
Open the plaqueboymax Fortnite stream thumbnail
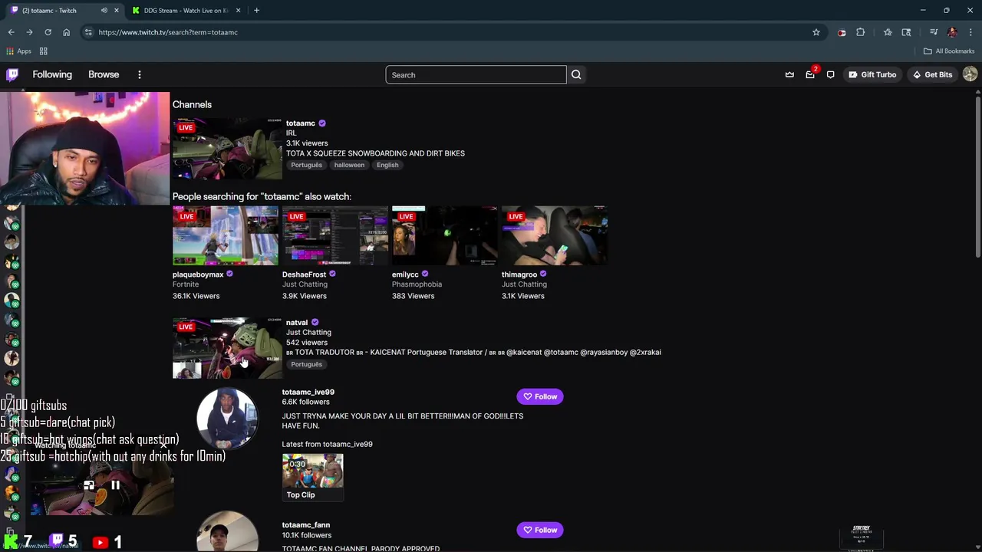[x=226, y=235]
